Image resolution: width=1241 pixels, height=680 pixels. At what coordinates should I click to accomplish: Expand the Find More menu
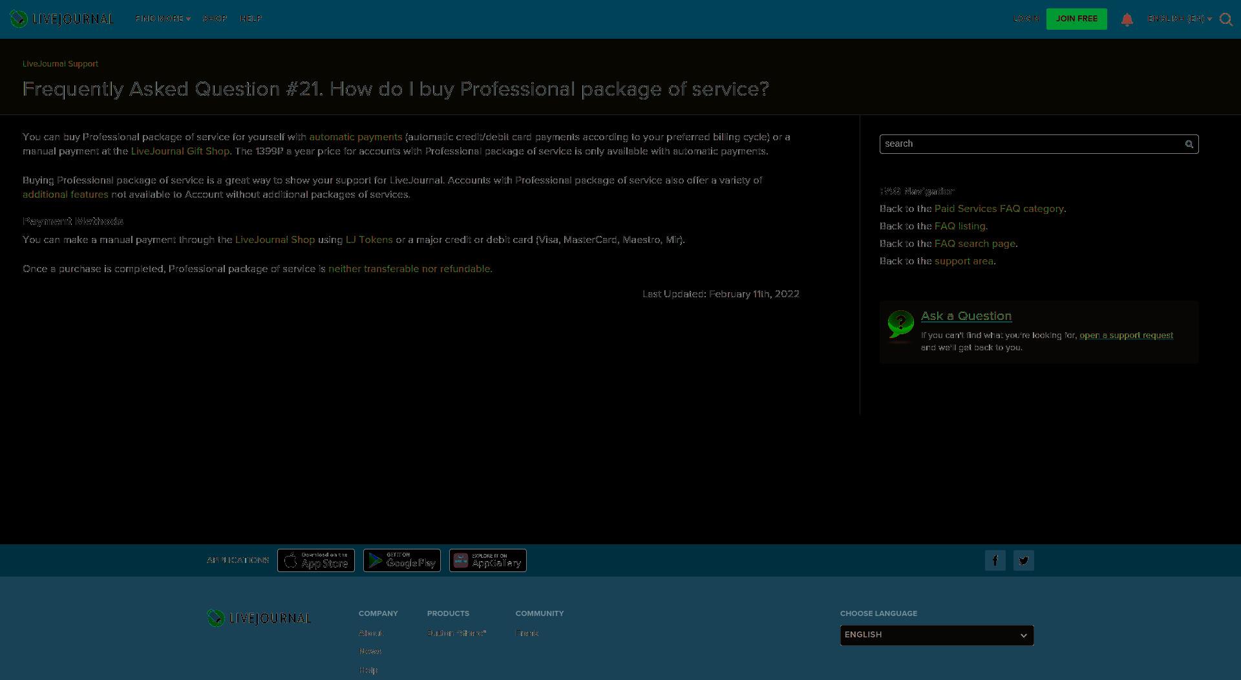163,19
